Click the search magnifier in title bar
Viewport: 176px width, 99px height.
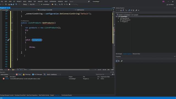[89, 1]
